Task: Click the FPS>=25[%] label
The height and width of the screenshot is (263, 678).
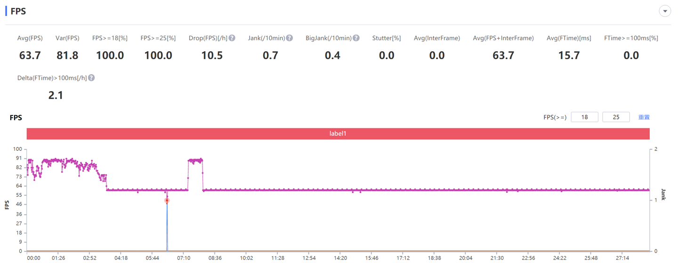Action: pyautogui.click(x=158, y=38)
